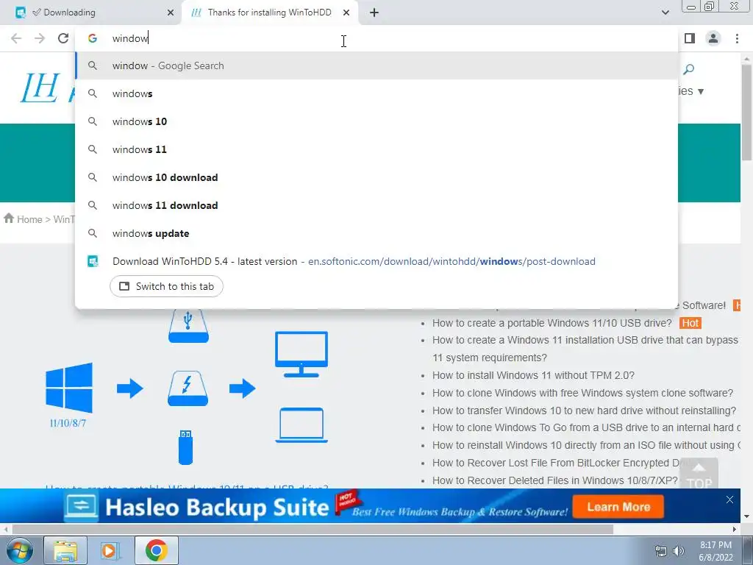The width and height of the screenshot is (753, 565).
Task: Go back with the browser back arrow
Action: pyautogui.click(x=16, y=38)
